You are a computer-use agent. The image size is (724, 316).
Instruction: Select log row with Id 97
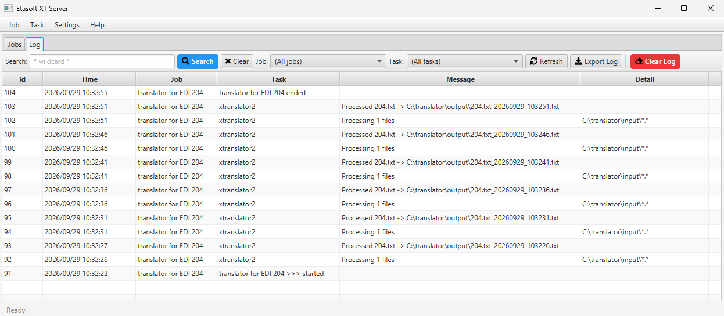pyautogui.click(x=362, y=190)
